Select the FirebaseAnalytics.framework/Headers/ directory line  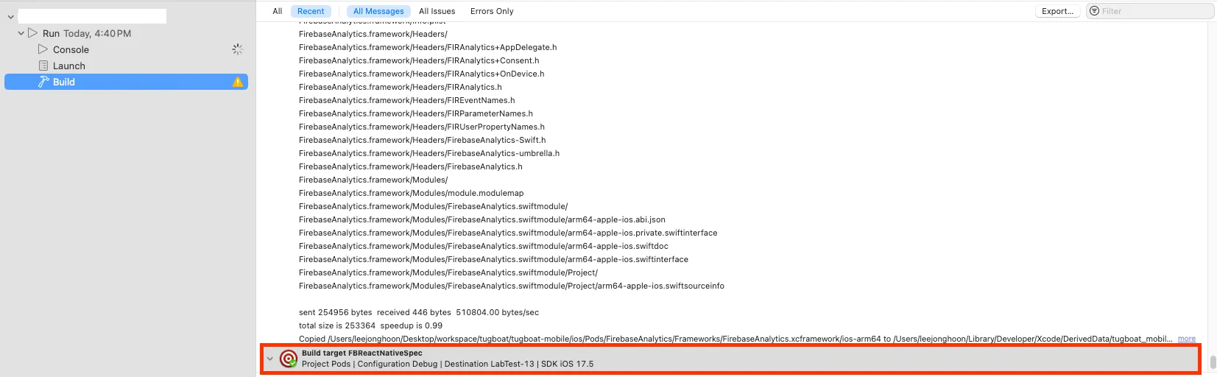point(373,34)
